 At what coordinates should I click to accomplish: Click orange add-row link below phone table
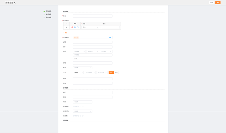point(65,33)
